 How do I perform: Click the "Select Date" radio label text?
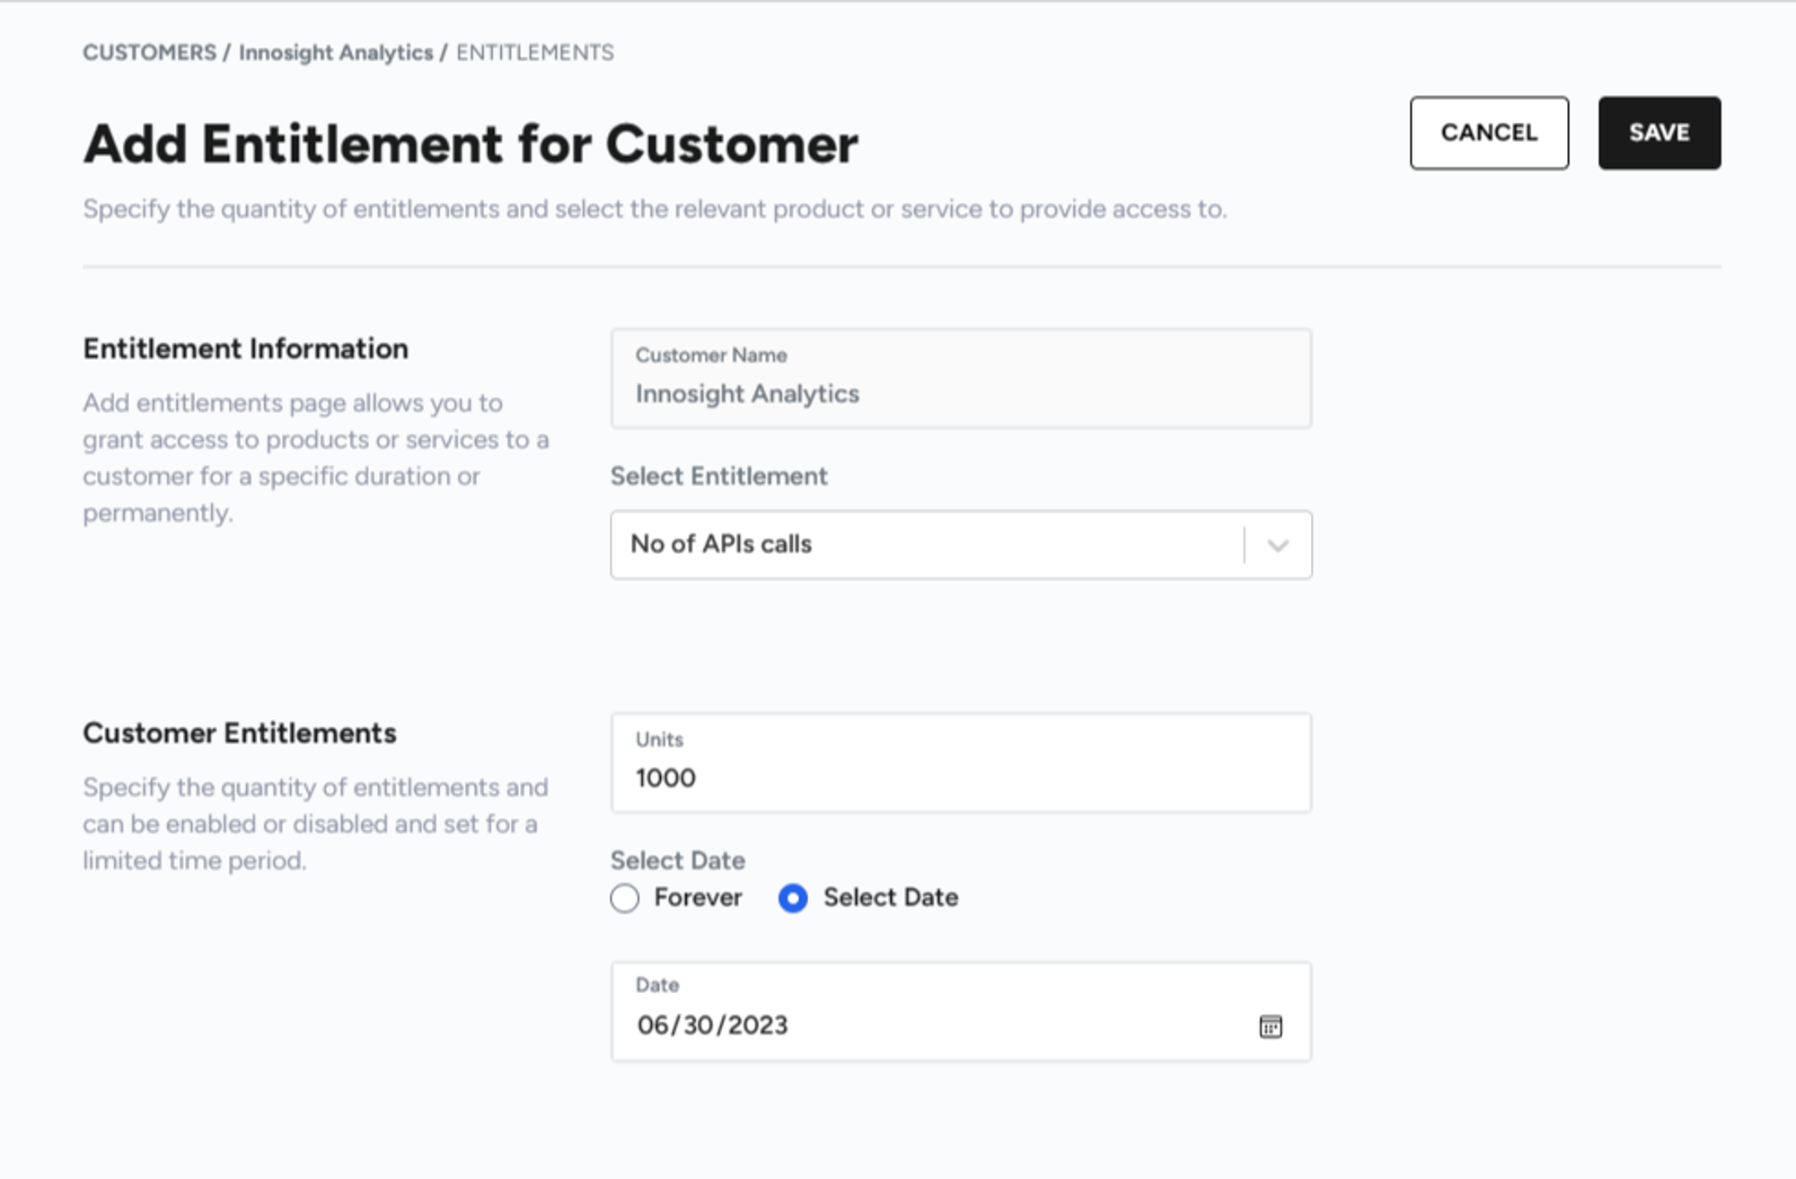tap(890, 897)
